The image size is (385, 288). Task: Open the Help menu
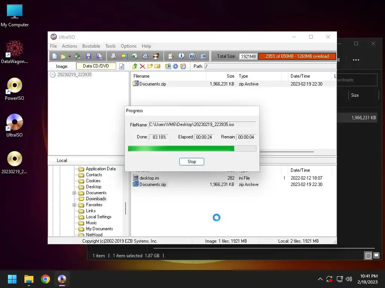click(146, 46)
